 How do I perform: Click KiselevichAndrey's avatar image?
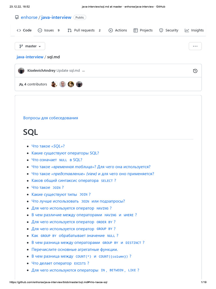21,71
